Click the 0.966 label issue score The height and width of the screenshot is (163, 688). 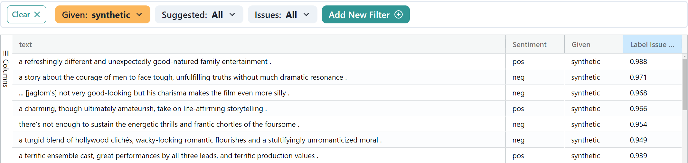[x=638, y=109]
